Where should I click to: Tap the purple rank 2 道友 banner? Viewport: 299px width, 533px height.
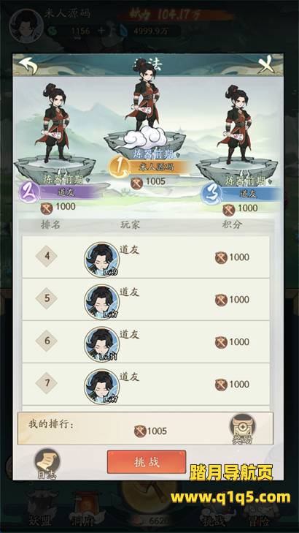pos(61,192)
